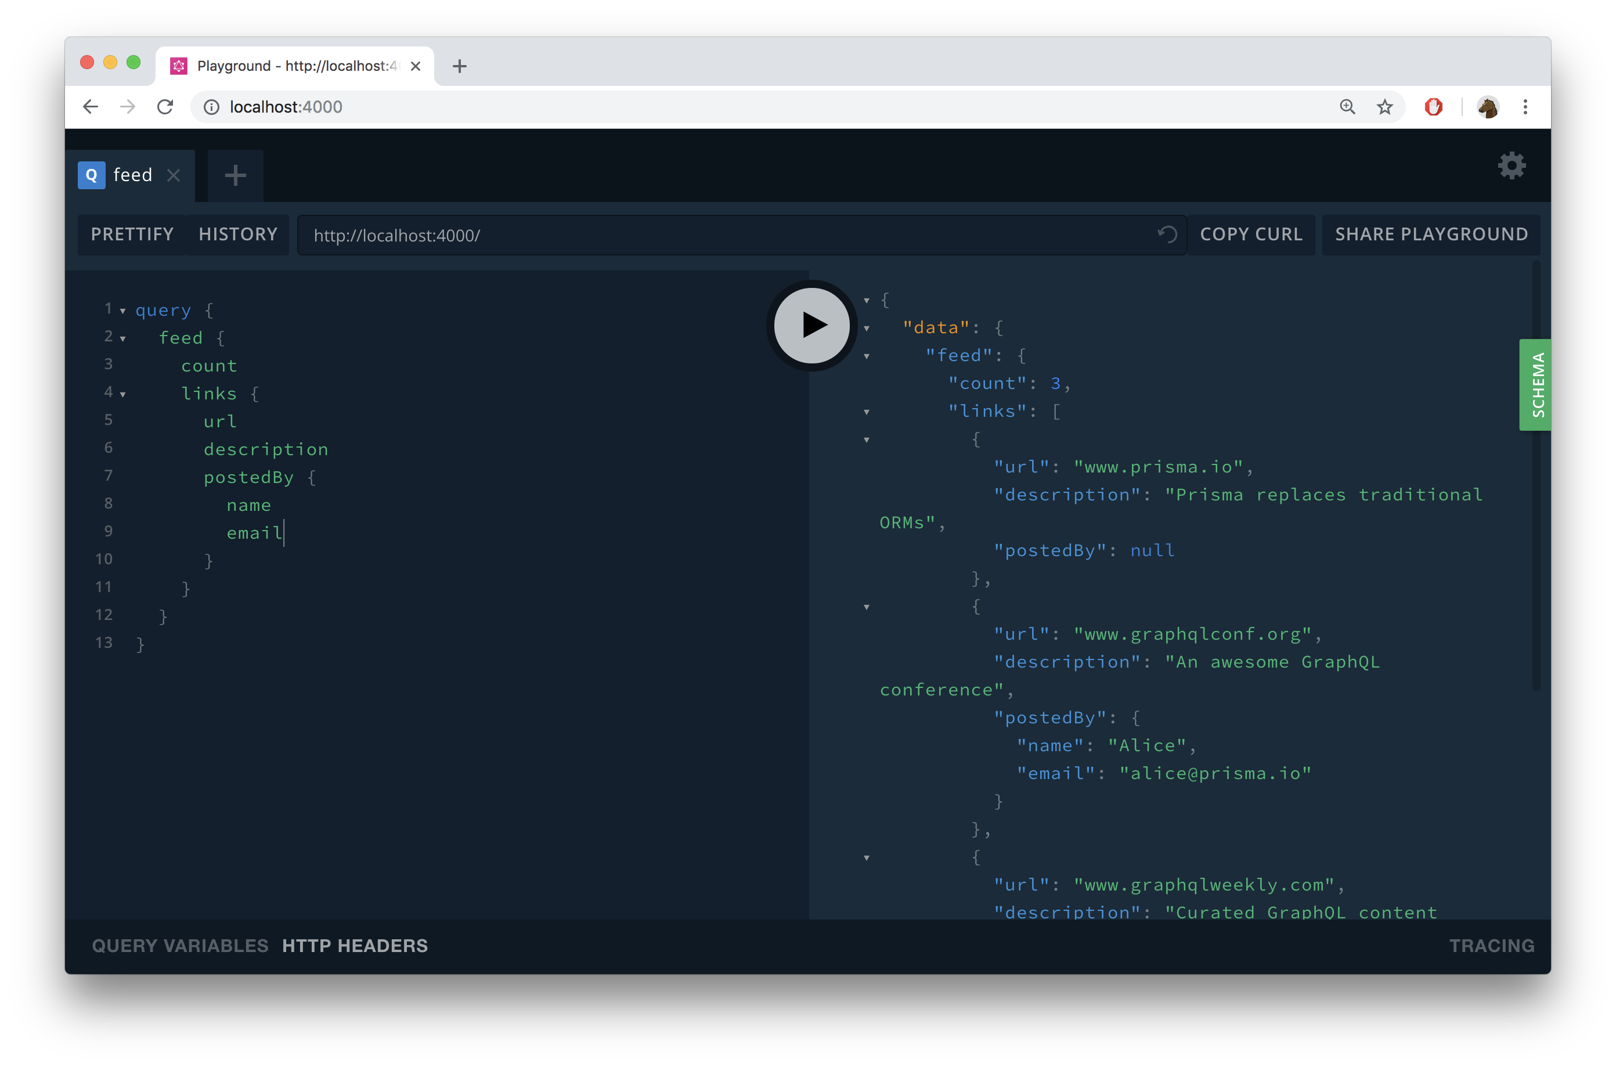Screen dimensions: 1616x1067
Task: Collapse the www.prisma.io link object
Action: pos(866,440)
